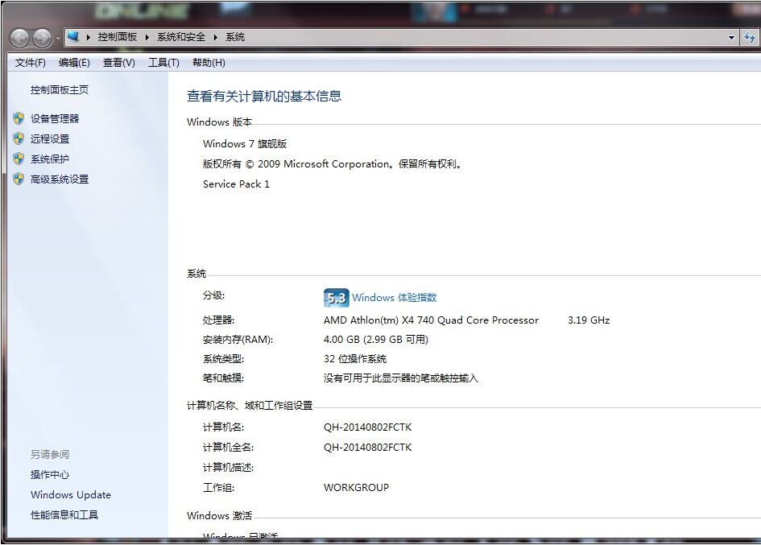Click the shield icon beside 系统保护

point(19,159)
